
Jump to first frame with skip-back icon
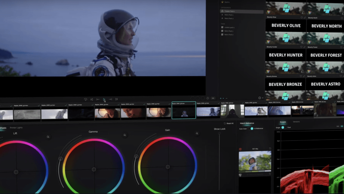click(x=92, y=99)
